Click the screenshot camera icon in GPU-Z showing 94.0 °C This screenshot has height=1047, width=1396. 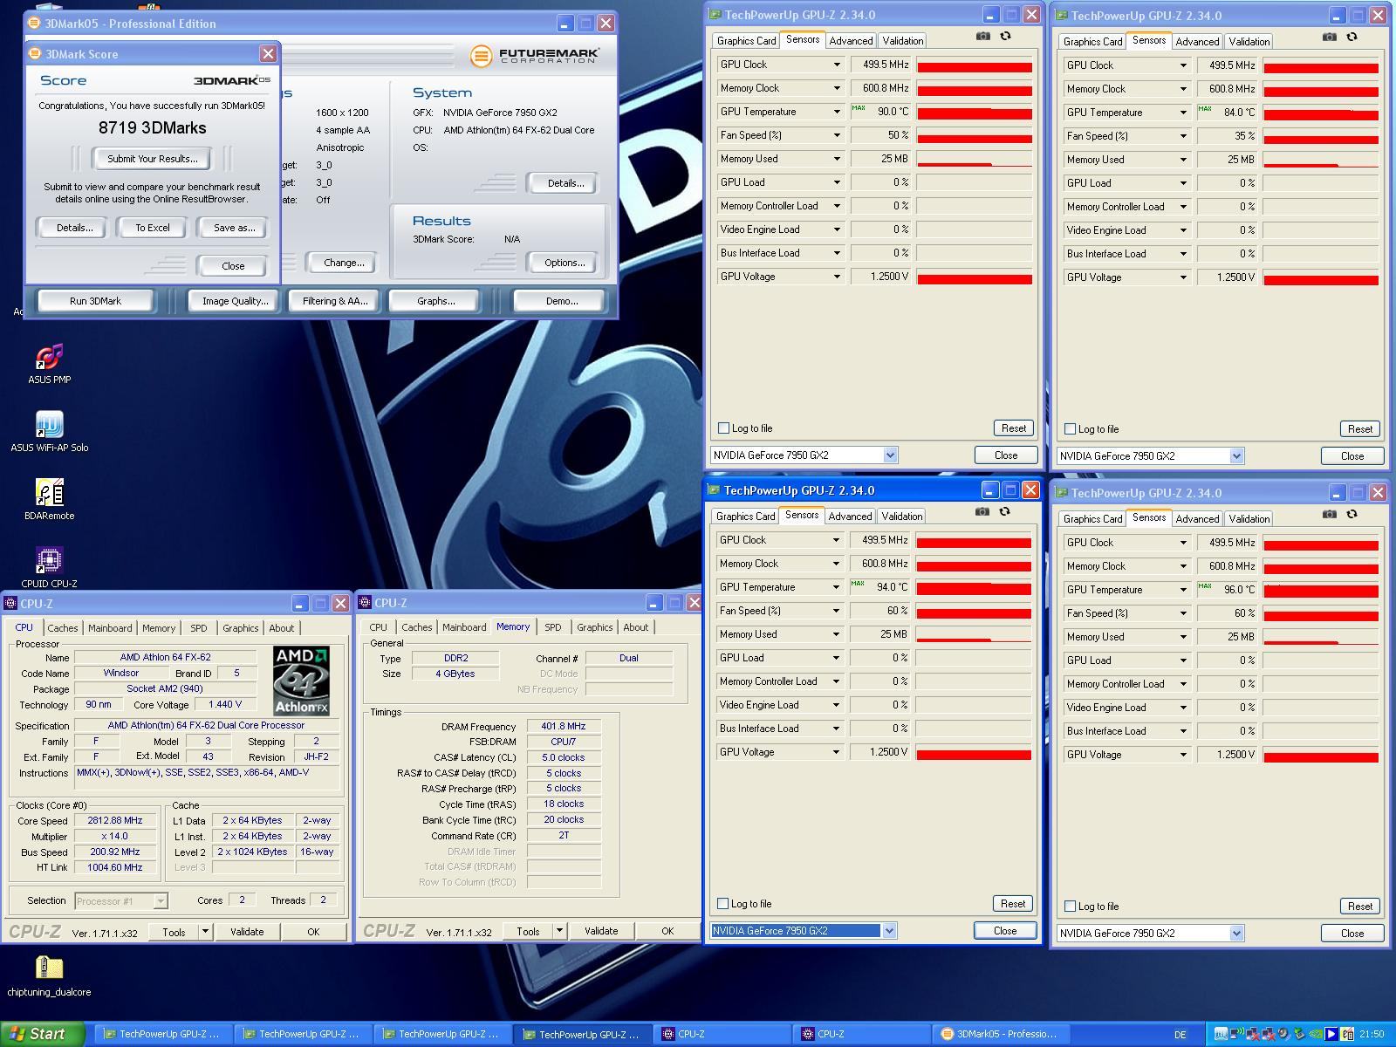click(982, 511)
